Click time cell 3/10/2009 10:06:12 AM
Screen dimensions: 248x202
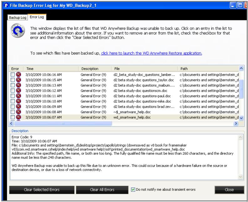44,91
